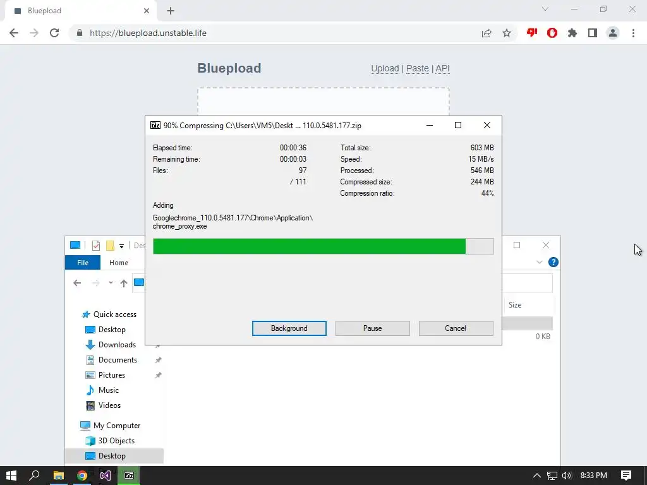
Task: Click Explorer new folder quick access icon
Action: click(x=110, y=246)
